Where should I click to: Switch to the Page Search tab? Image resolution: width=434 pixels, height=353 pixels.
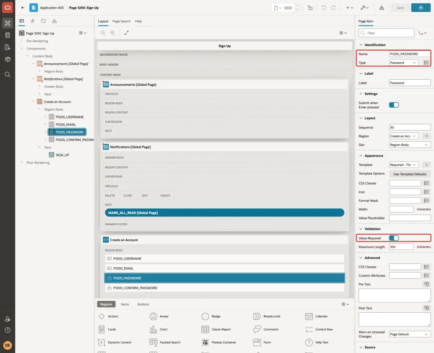point(121,21)
